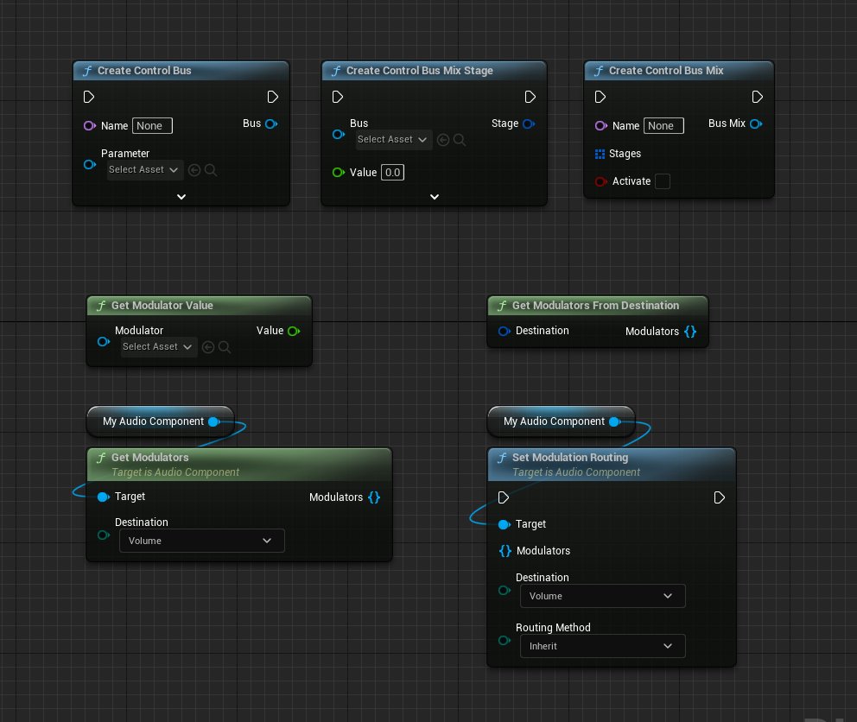
Task: Click Modulators output pin on Get Modulators From Destination
Action: pos(689,332)
